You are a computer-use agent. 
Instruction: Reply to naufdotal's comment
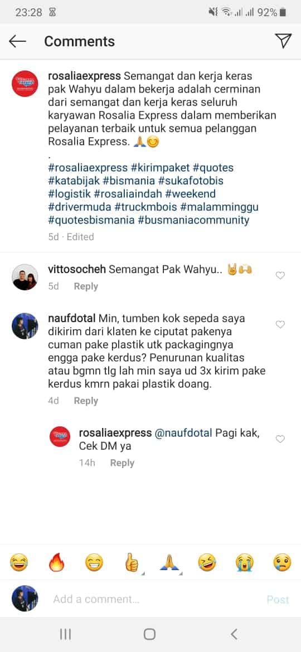pyautogui.click(x=86, y=401)
